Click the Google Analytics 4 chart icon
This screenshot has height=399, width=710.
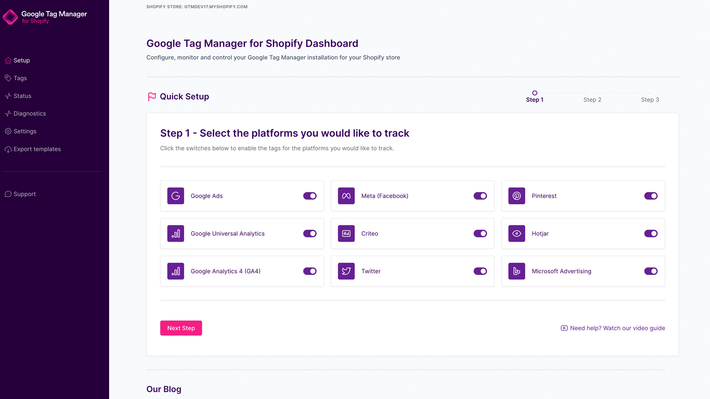[x=176, y=271]
